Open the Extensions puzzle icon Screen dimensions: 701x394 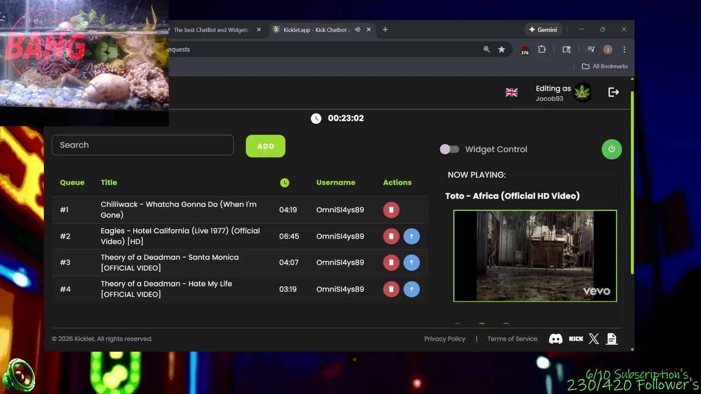[x=542, y=49]
